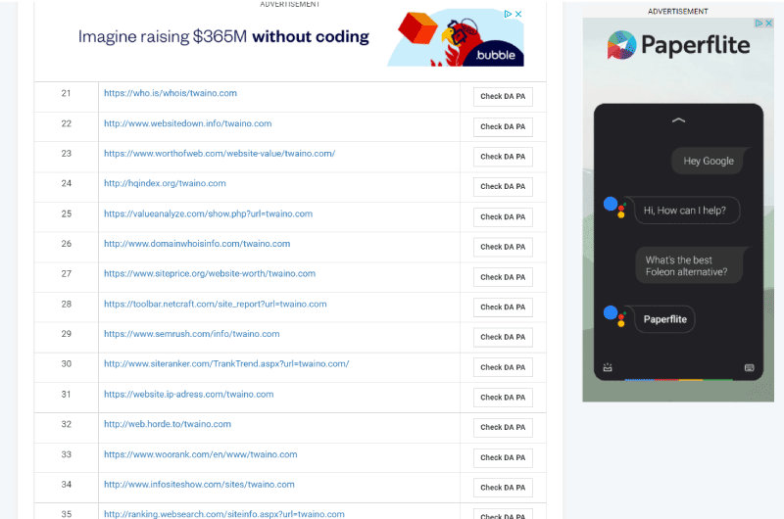
Task: Click Check DA PA for row 25
Action: (503, 216)
